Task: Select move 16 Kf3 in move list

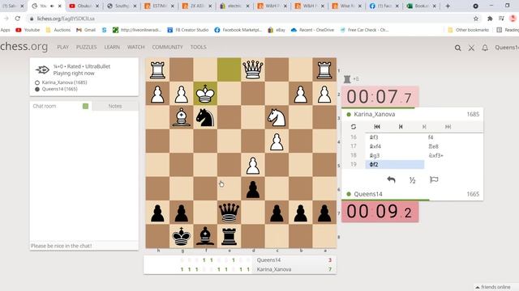Action: tap(395, 137)
